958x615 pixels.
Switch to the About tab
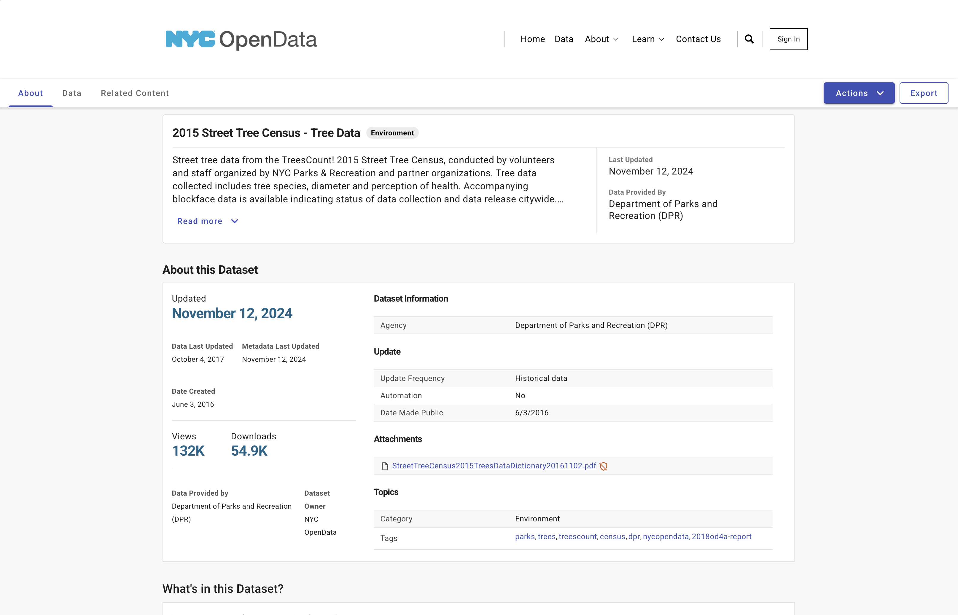(x=30, y=93)
